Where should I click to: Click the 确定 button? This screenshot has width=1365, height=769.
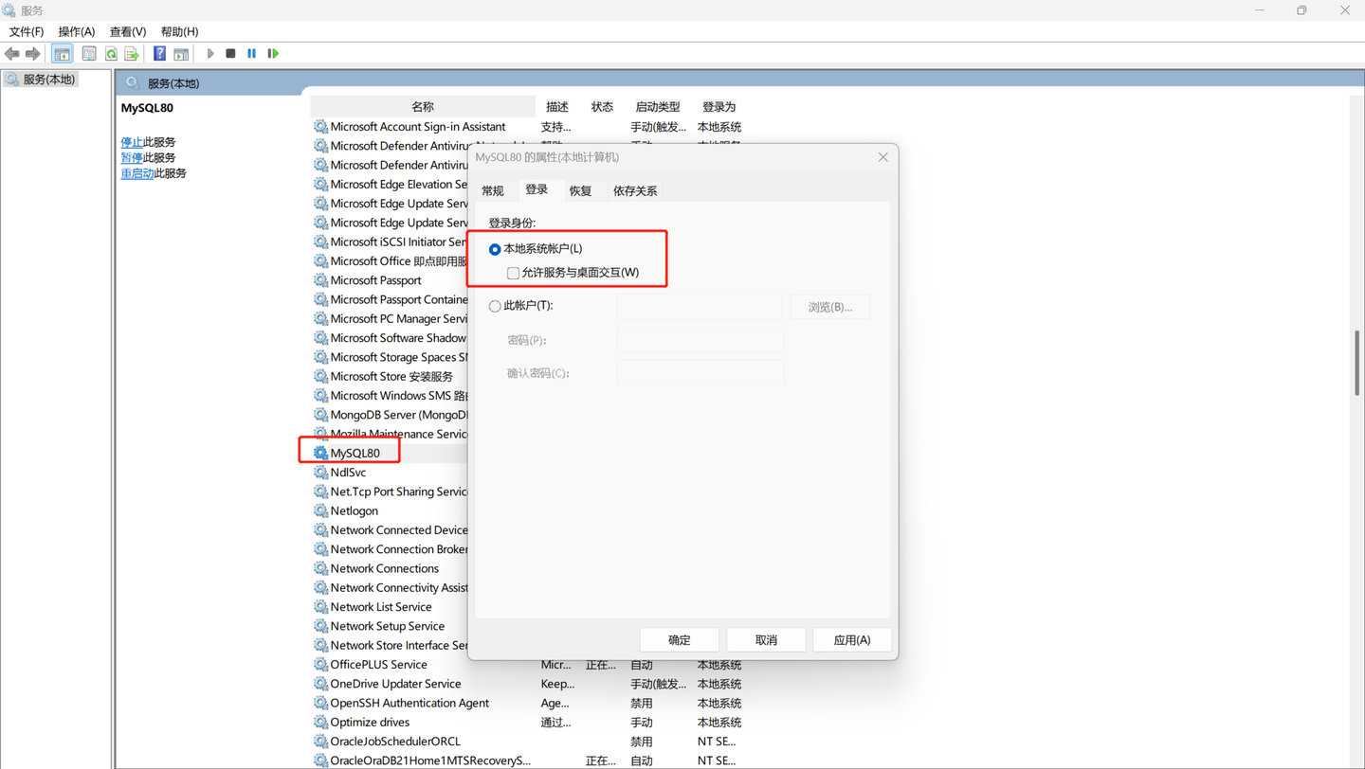[680, 640]
